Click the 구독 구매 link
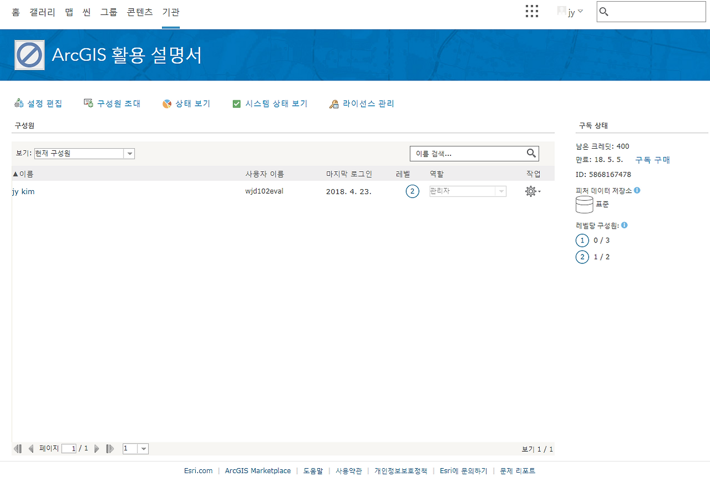The image size is (710, 487). click(x=652, y=160)
